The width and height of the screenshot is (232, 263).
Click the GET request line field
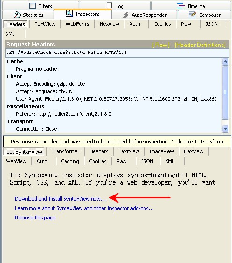[x=117, y=53]
